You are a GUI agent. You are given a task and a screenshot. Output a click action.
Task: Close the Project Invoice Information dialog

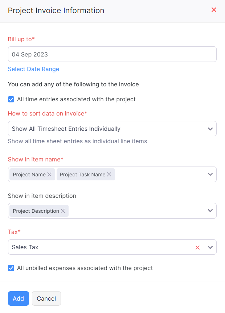coord(214,10)
